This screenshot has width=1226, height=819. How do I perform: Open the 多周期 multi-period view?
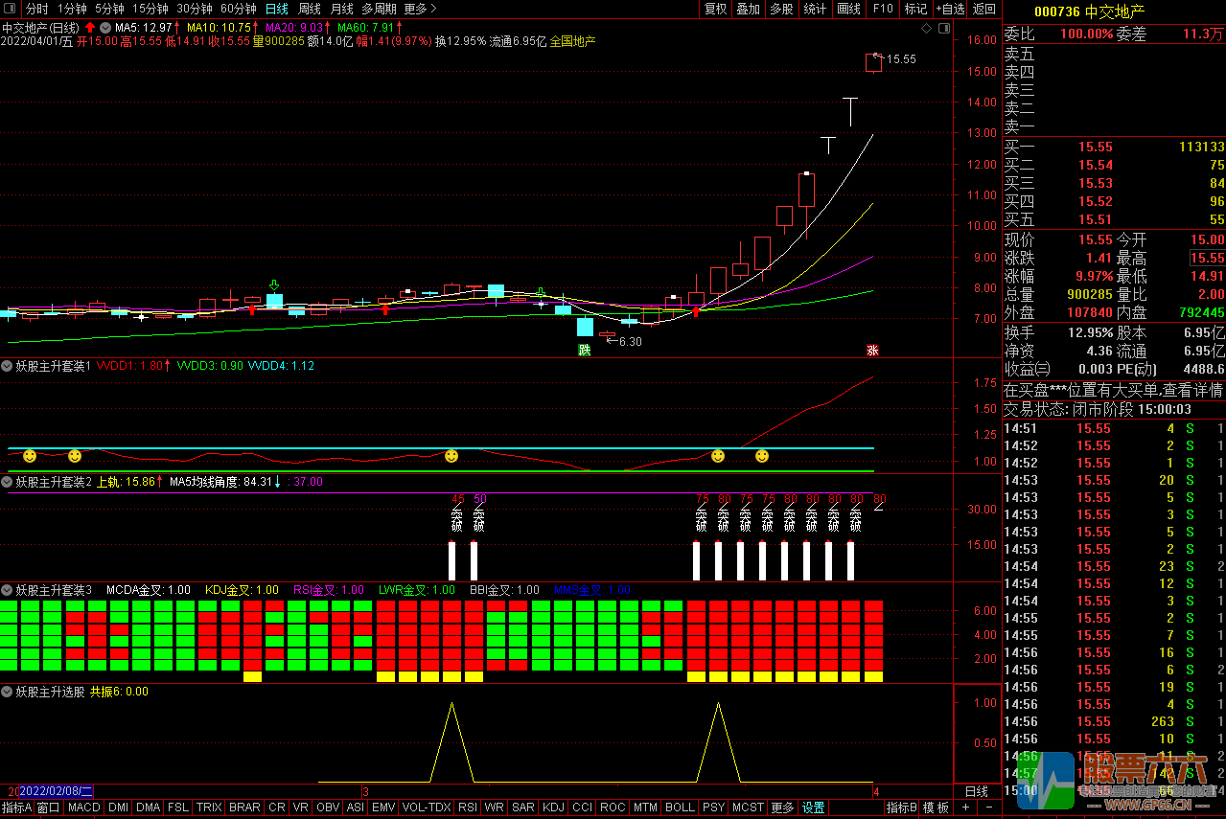(x=378, y=9)
